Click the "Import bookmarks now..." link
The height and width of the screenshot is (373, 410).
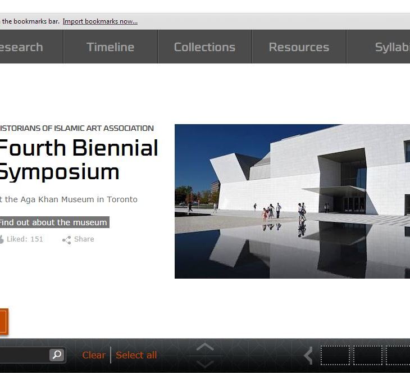coord(100,21)
